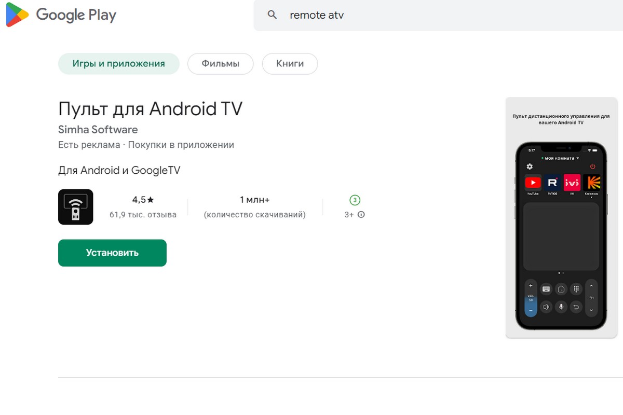The height and width of the screenshot is (415, 623).
Task: Open the 'Пульт для Android TV' app title
Action: [x=150, y=108]
